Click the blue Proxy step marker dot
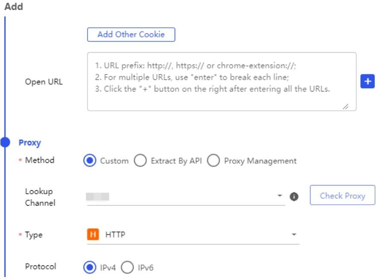 (x=5, y=142)
